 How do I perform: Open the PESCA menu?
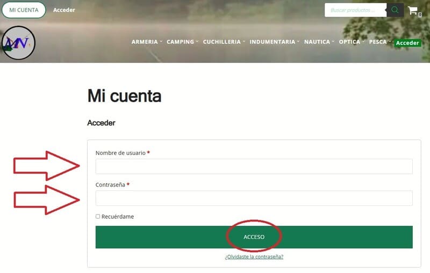pos(380,42)
